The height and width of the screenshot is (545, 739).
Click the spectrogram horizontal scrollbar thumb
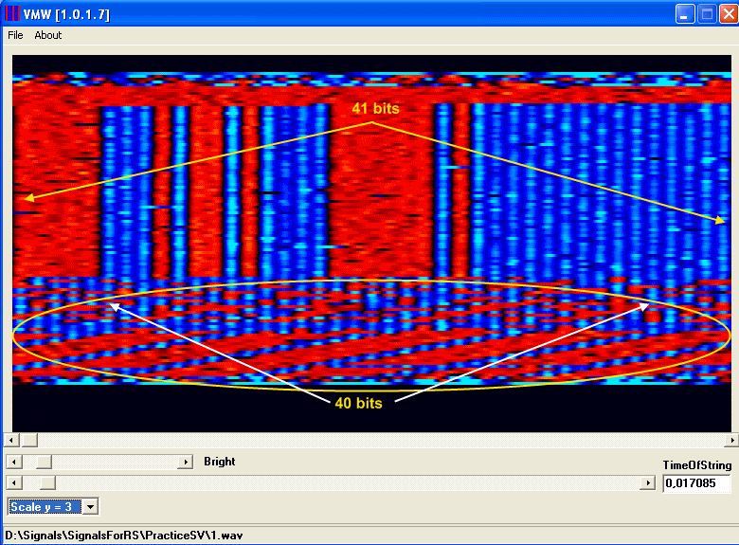click(29, 441)
